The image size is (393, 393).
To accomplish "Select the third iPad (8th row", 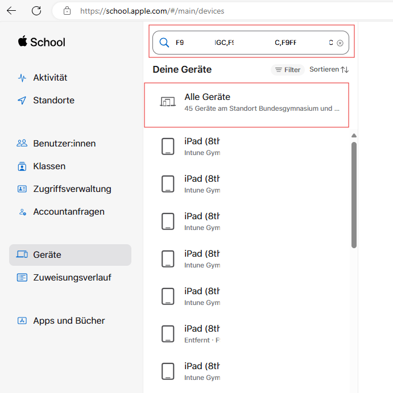I will tap(247, 221).
